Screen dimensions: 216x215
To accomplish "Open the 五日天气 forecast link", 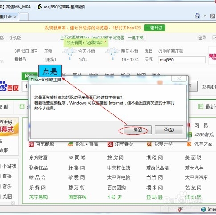I will pyautogui.click(x=149, y=55).
